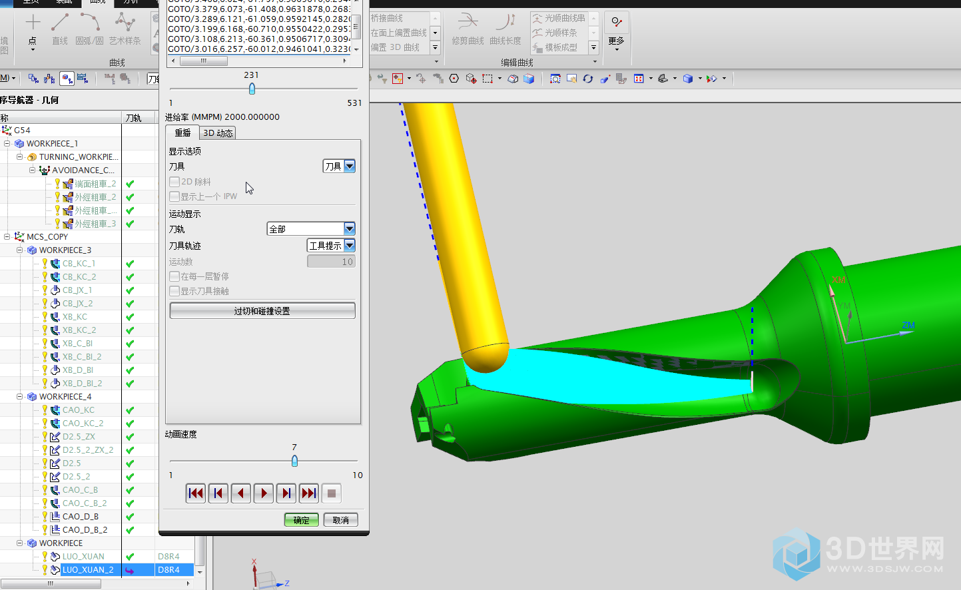961x590 pixels.
Task: Click the 运动数 input field showing 10
Action: pos(331,262)
